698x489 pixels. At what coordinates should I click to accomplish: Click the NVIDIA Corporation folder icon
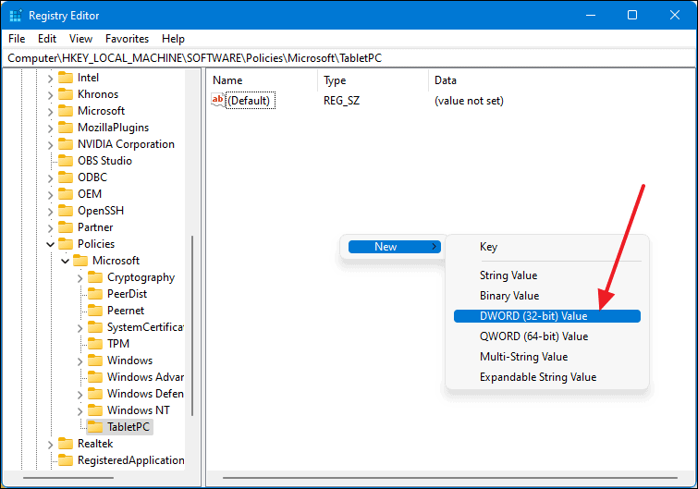tap(66, 144)
